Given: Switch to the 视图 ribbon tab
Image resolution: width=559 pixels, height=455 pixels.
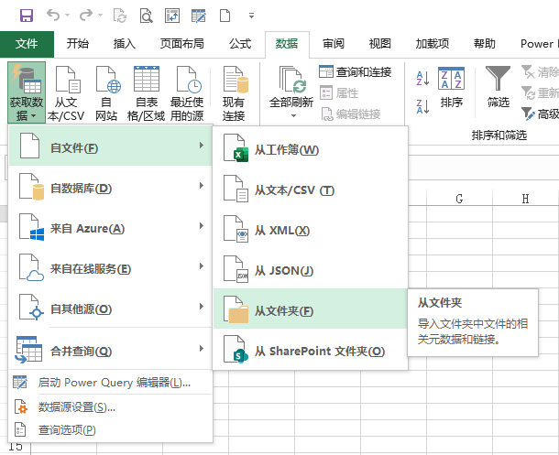Looking at the screenshot, I should click(379, 44).
